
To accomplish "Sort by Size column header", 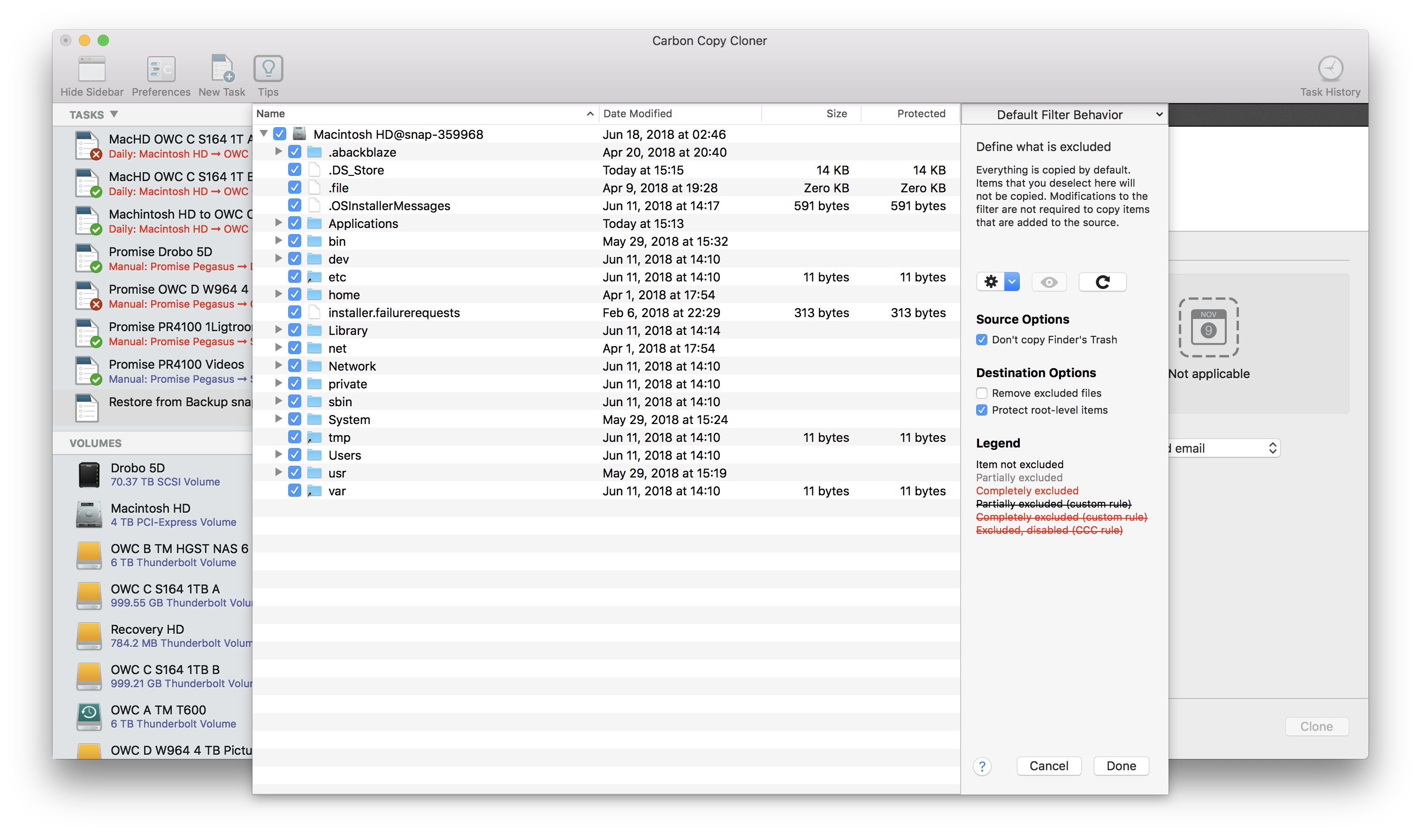I will click(x=811, y=114).
